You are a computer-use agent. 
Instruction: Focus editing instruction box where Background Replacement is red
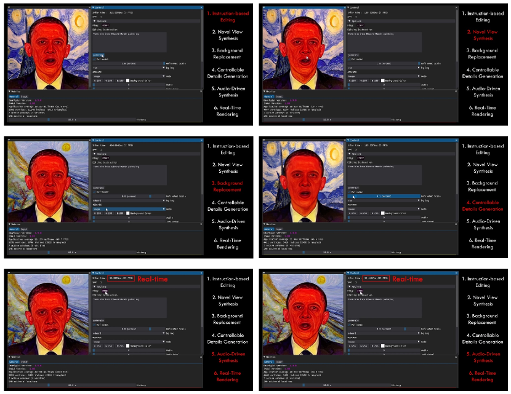(130, 175)
